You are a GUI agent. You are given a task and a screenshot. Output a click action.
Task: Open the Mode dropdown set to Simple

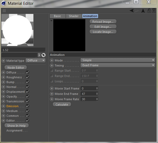click(x=118, y=60)
